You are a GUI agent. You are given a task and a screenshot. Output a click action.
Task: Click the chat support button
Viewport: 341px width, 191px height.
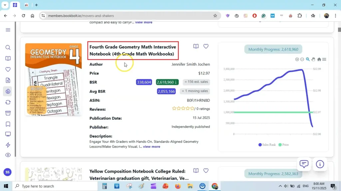click(x=304, y=164)
